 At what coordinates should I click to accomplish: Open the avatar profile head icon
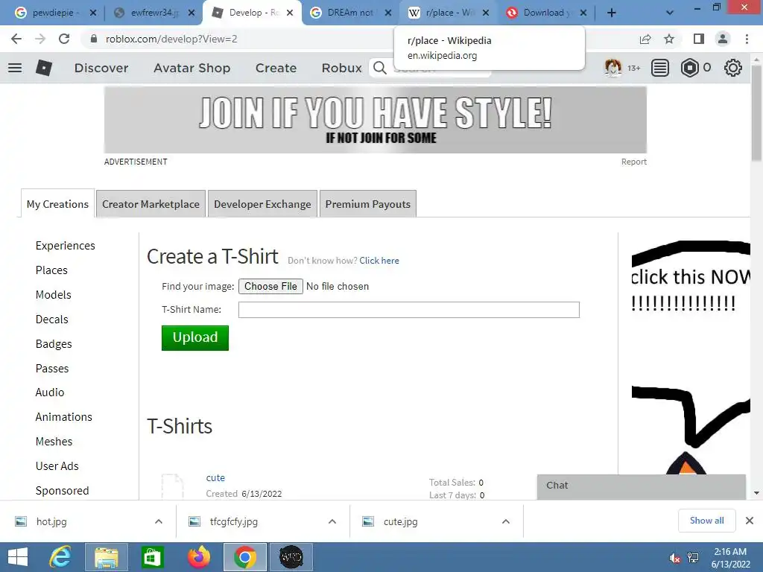pos(612,68)
